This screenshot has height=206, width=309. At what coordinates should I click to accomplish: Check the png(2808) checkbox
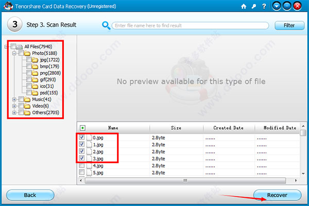pyautogui.click(x=29, y=73)
